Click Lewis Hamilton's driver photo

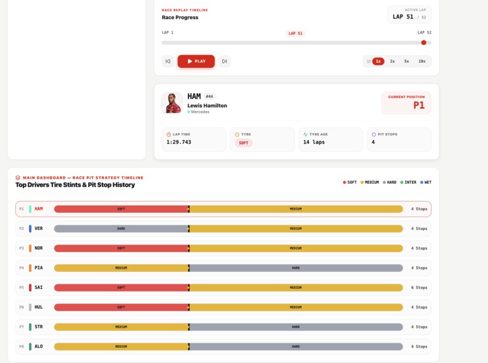pos(172,103)
